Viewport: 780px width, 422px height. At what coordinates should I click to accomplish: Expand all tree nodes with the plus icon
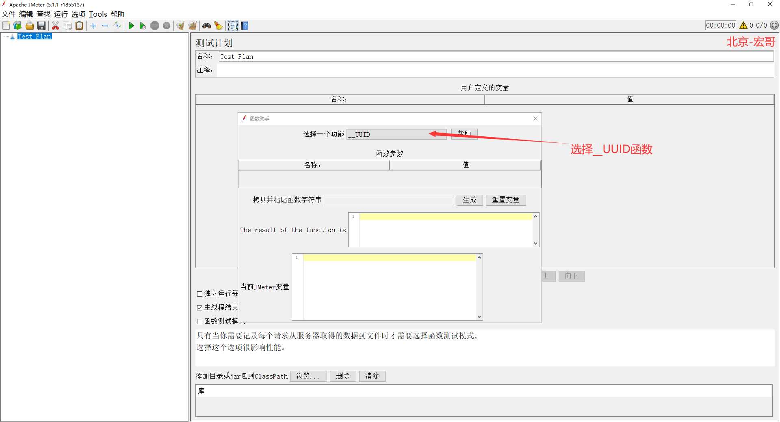pos(93,26)
